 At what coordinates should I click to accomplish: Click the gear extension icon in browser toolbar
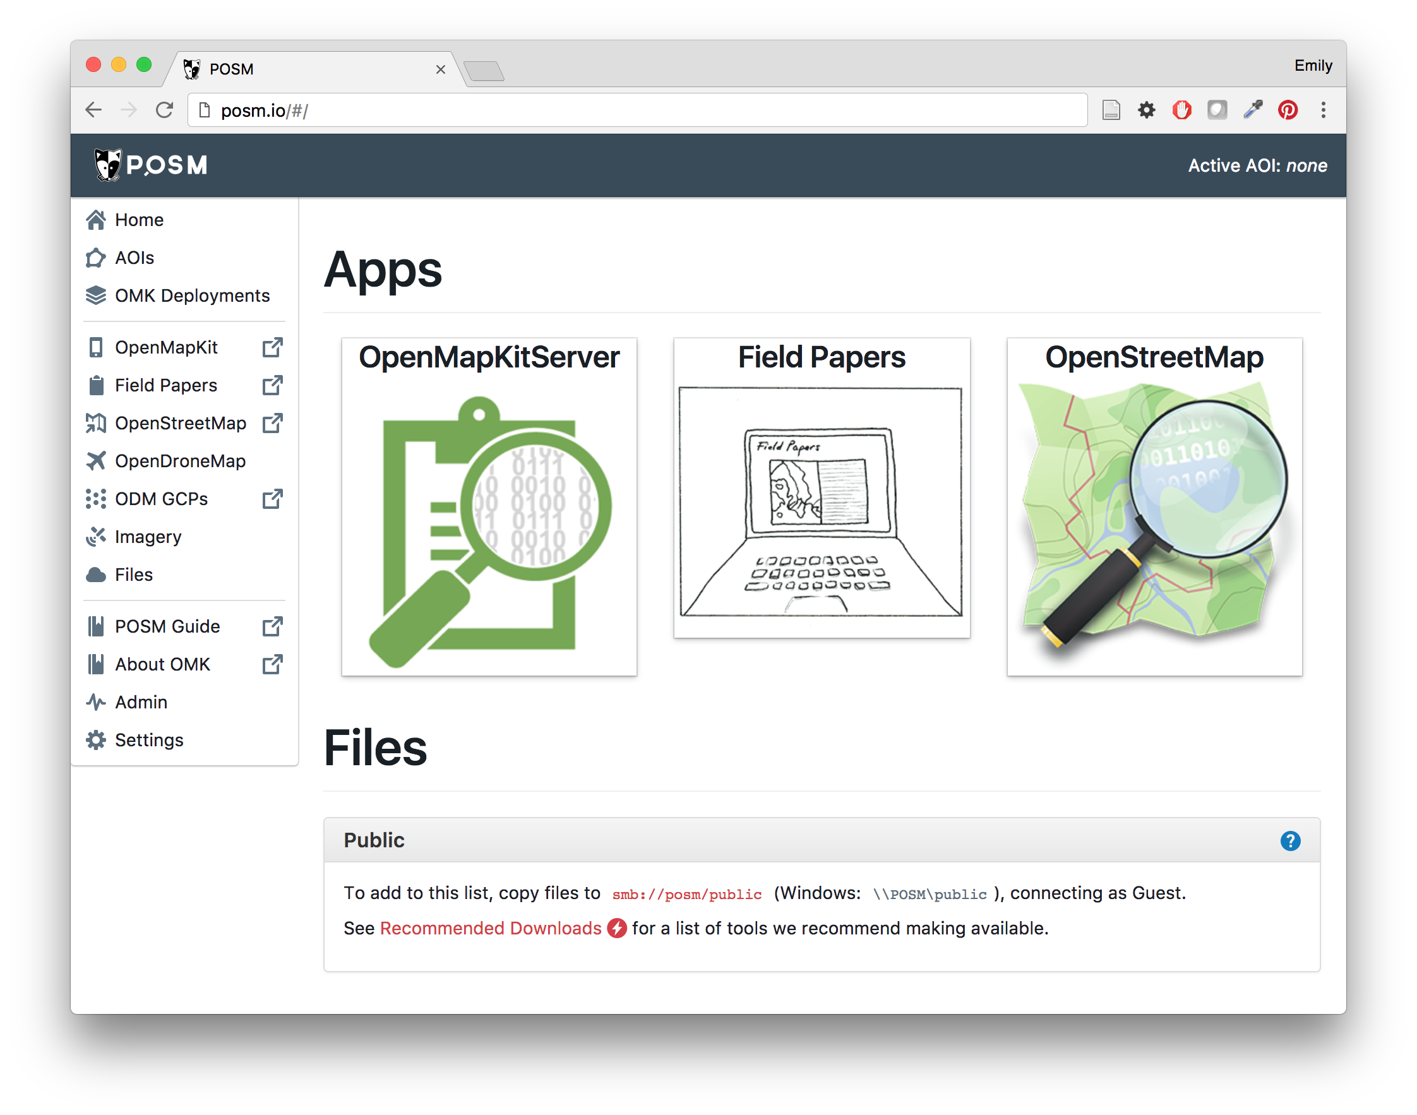pyautogui.click(x=1147, y=110)
